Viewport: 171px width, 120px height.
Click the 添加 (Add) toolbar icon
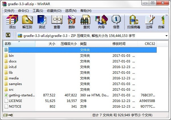12,22
